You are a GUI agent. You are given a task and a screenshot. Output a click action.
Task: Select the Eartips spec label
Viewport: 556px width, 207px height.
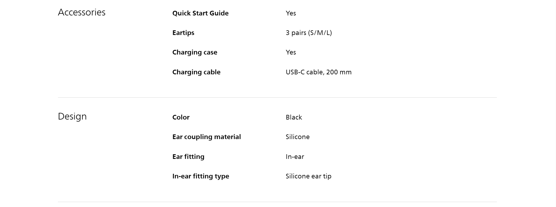click(183, 33)
